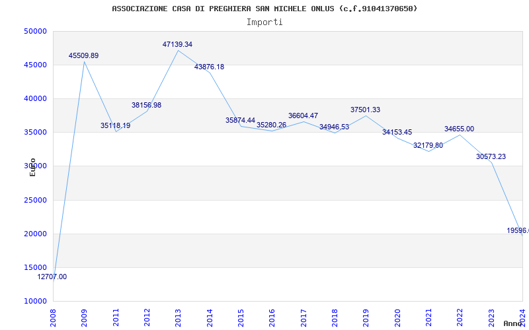This screenshot has height=330, width=529.
Task: Click the 2019 year label
Action: pyautogui.click(x=366, y=317)
